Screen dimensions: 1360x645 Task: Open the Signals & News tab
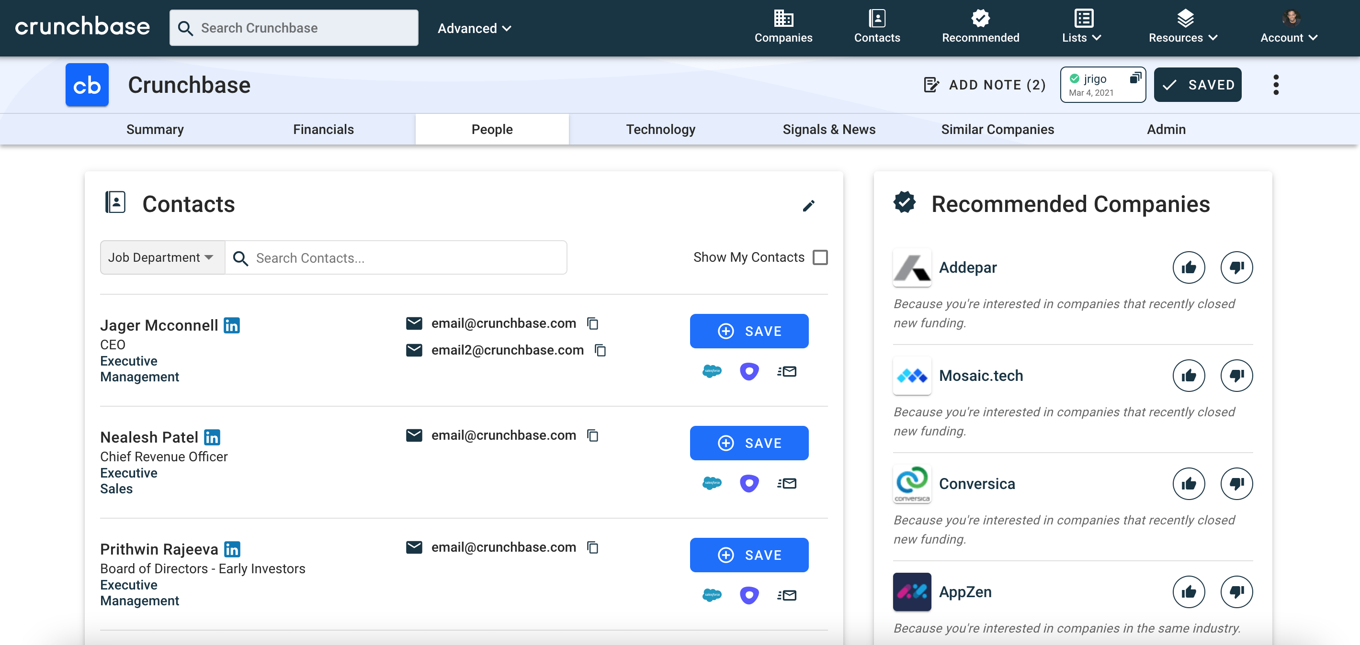(828, 129)
